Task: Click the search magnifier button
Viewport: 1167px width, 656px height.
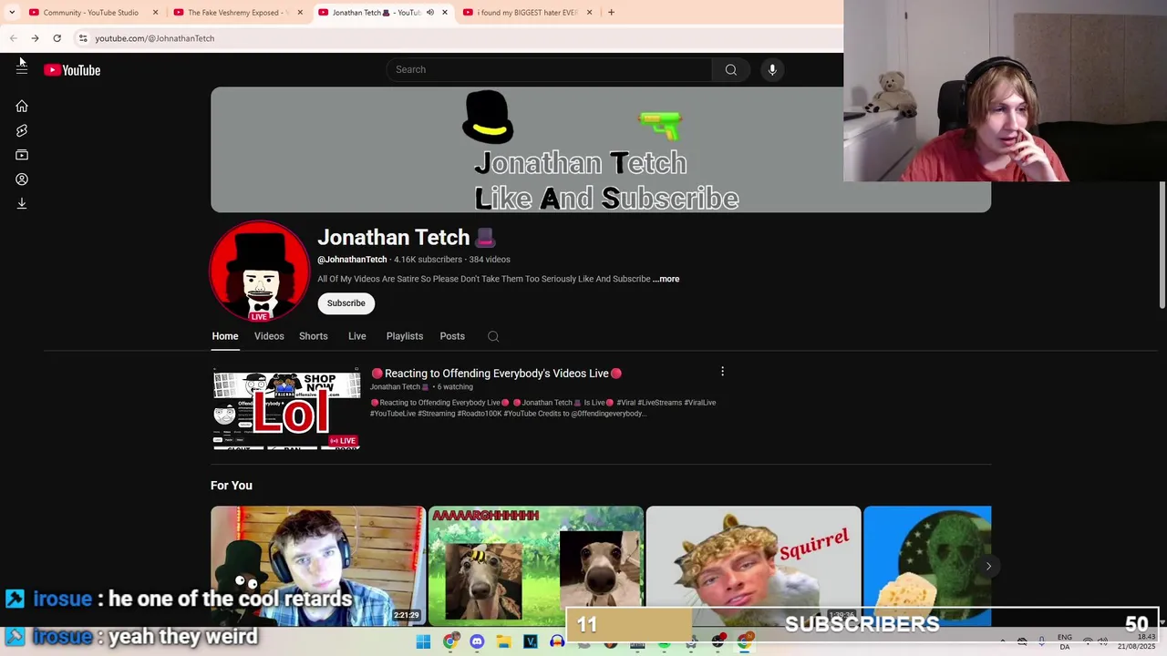Action: click(731, 69)
